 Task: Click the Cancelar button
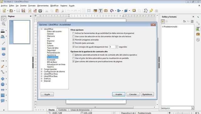point(133,94)
